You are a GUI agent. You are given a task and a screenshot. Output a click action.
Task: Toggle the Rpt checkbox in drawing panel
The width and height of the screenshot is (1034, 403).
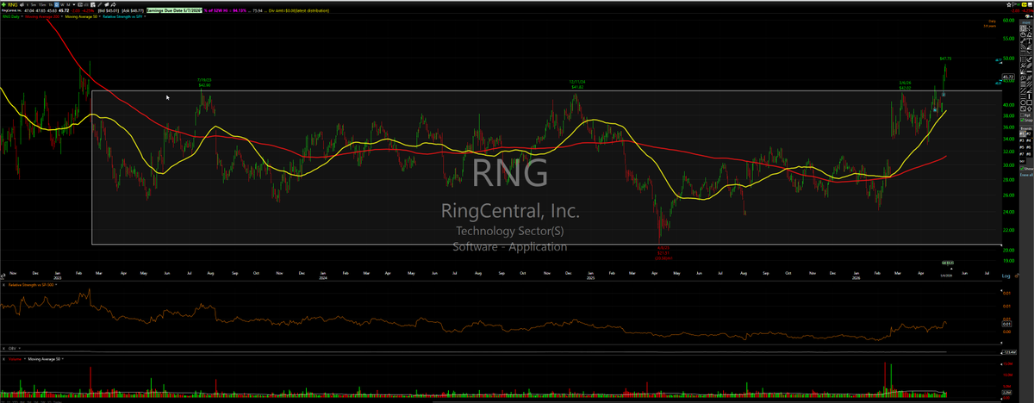click(1022, 115)
